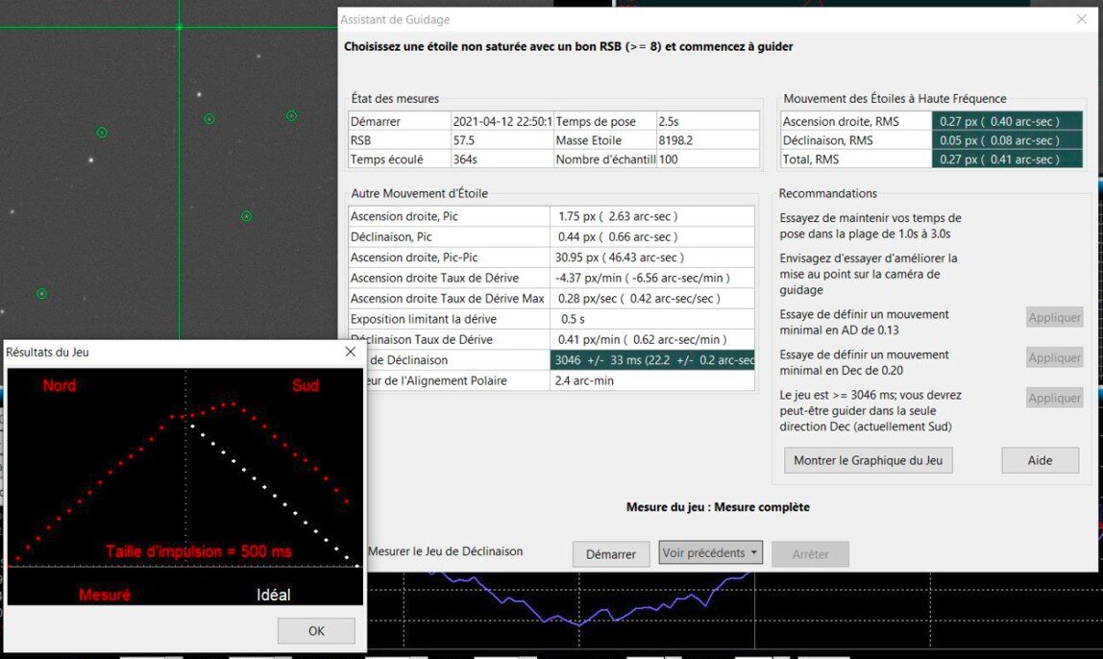The height and width of the screenshot is (659, 1103).
Task: Click the white Idéal legend label
Action: pyautogui.click(x=274, y=595)
